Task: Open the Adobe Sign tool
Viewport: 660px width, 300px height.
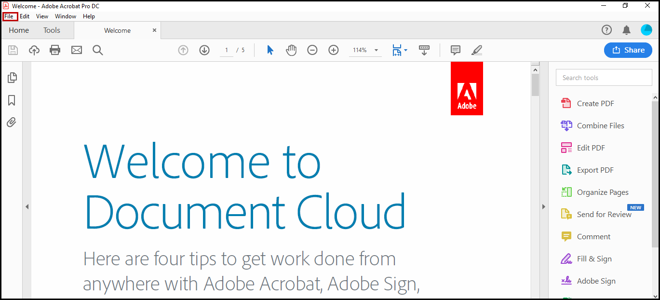Action: pos(588,281)
